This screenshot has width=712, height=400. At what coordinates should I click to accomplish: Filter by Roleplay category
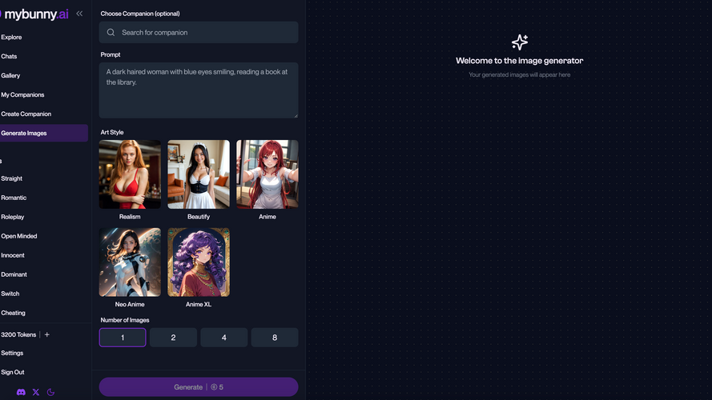coord(13,217)
